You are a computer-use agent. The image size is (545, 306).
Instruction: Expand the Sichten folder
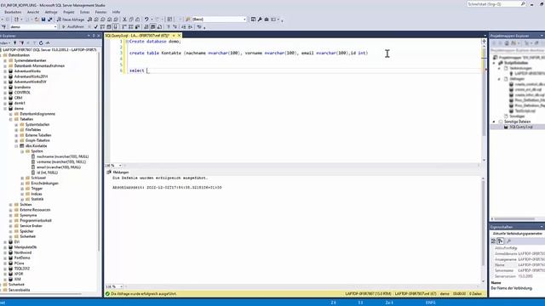coord(11,205)
